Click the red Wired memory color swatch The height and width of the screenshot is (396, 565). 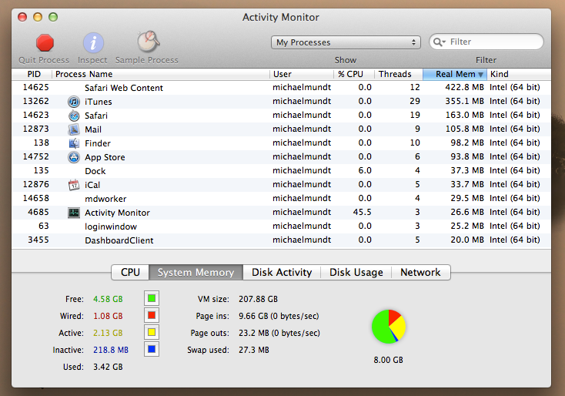pos(152,316)
